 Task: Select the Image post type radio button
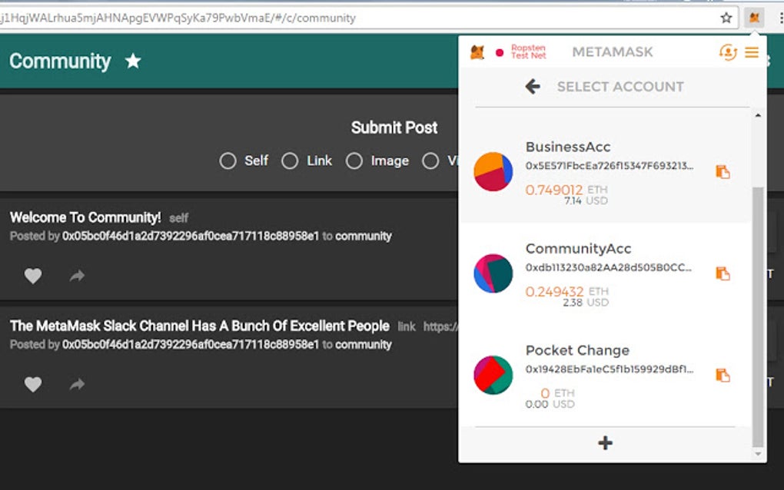(x=354, y=161)
